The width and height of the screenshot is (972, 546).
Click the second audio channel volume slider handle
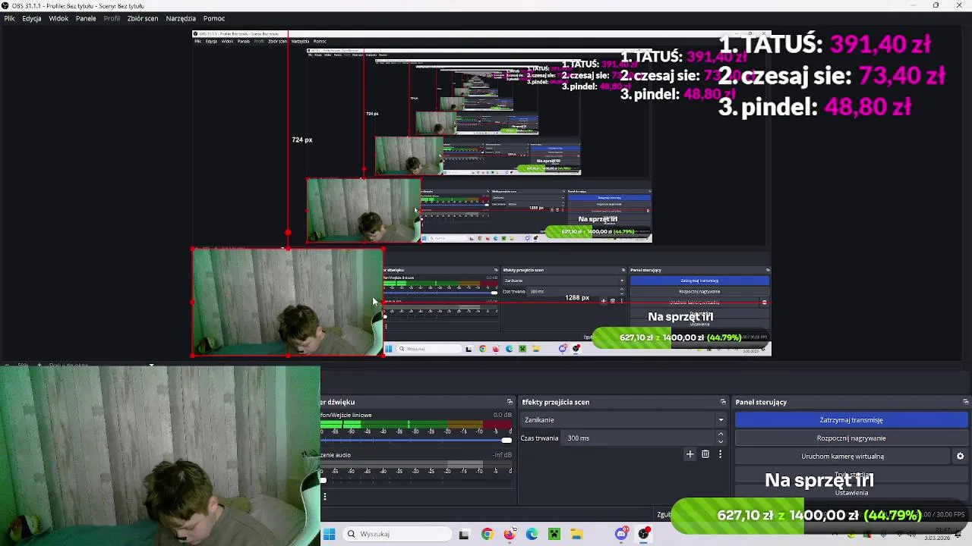[323, 480]
